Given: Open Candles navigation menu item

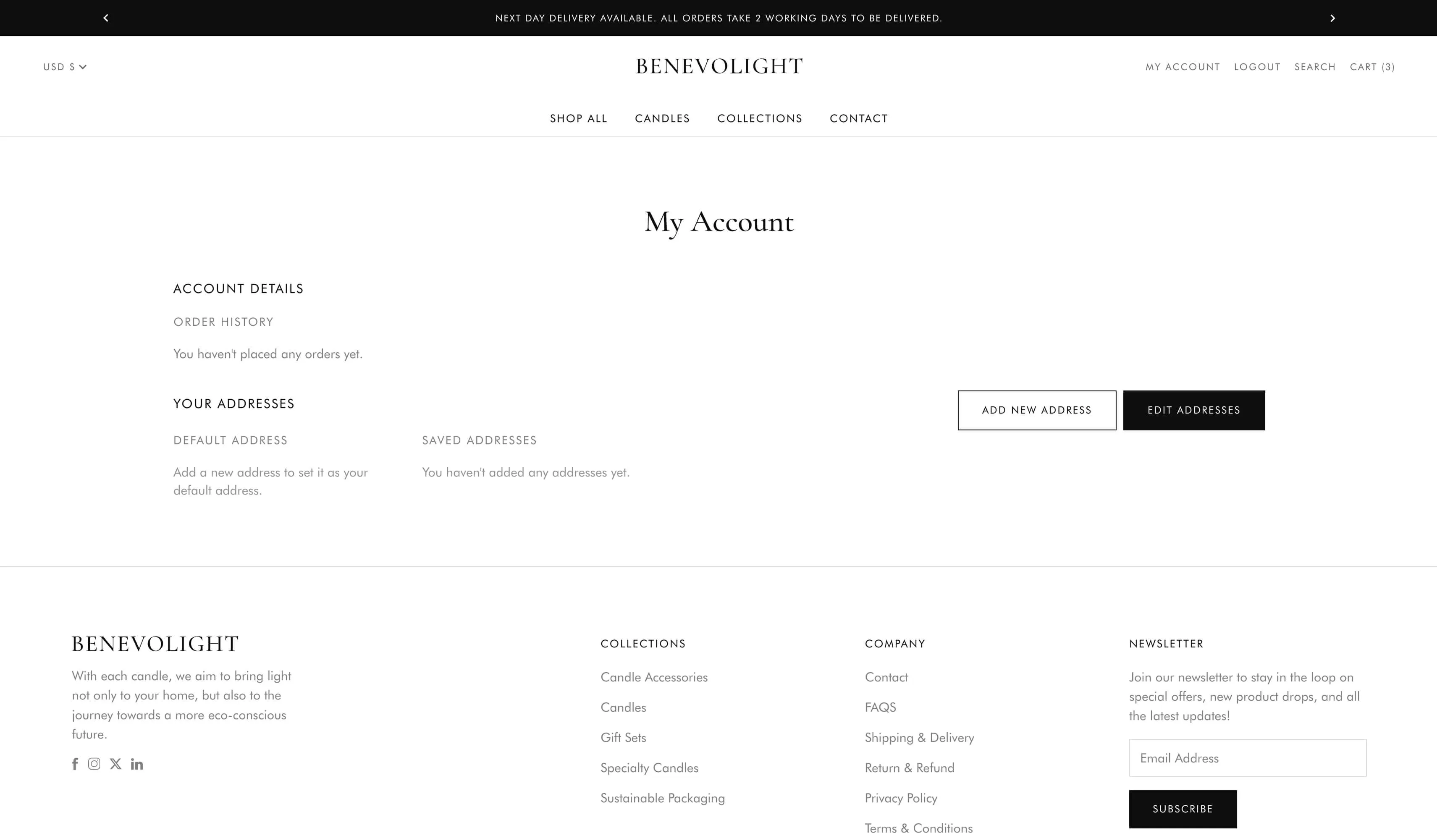Looking at the screenshot, I should coord(662,118).
